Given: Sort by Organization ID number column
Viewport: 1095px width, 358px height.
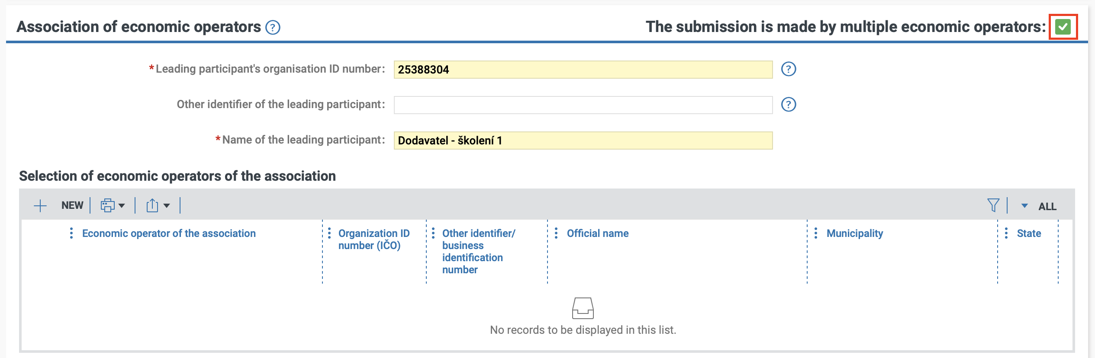Looking at the screenshot, I should [374, 240].
